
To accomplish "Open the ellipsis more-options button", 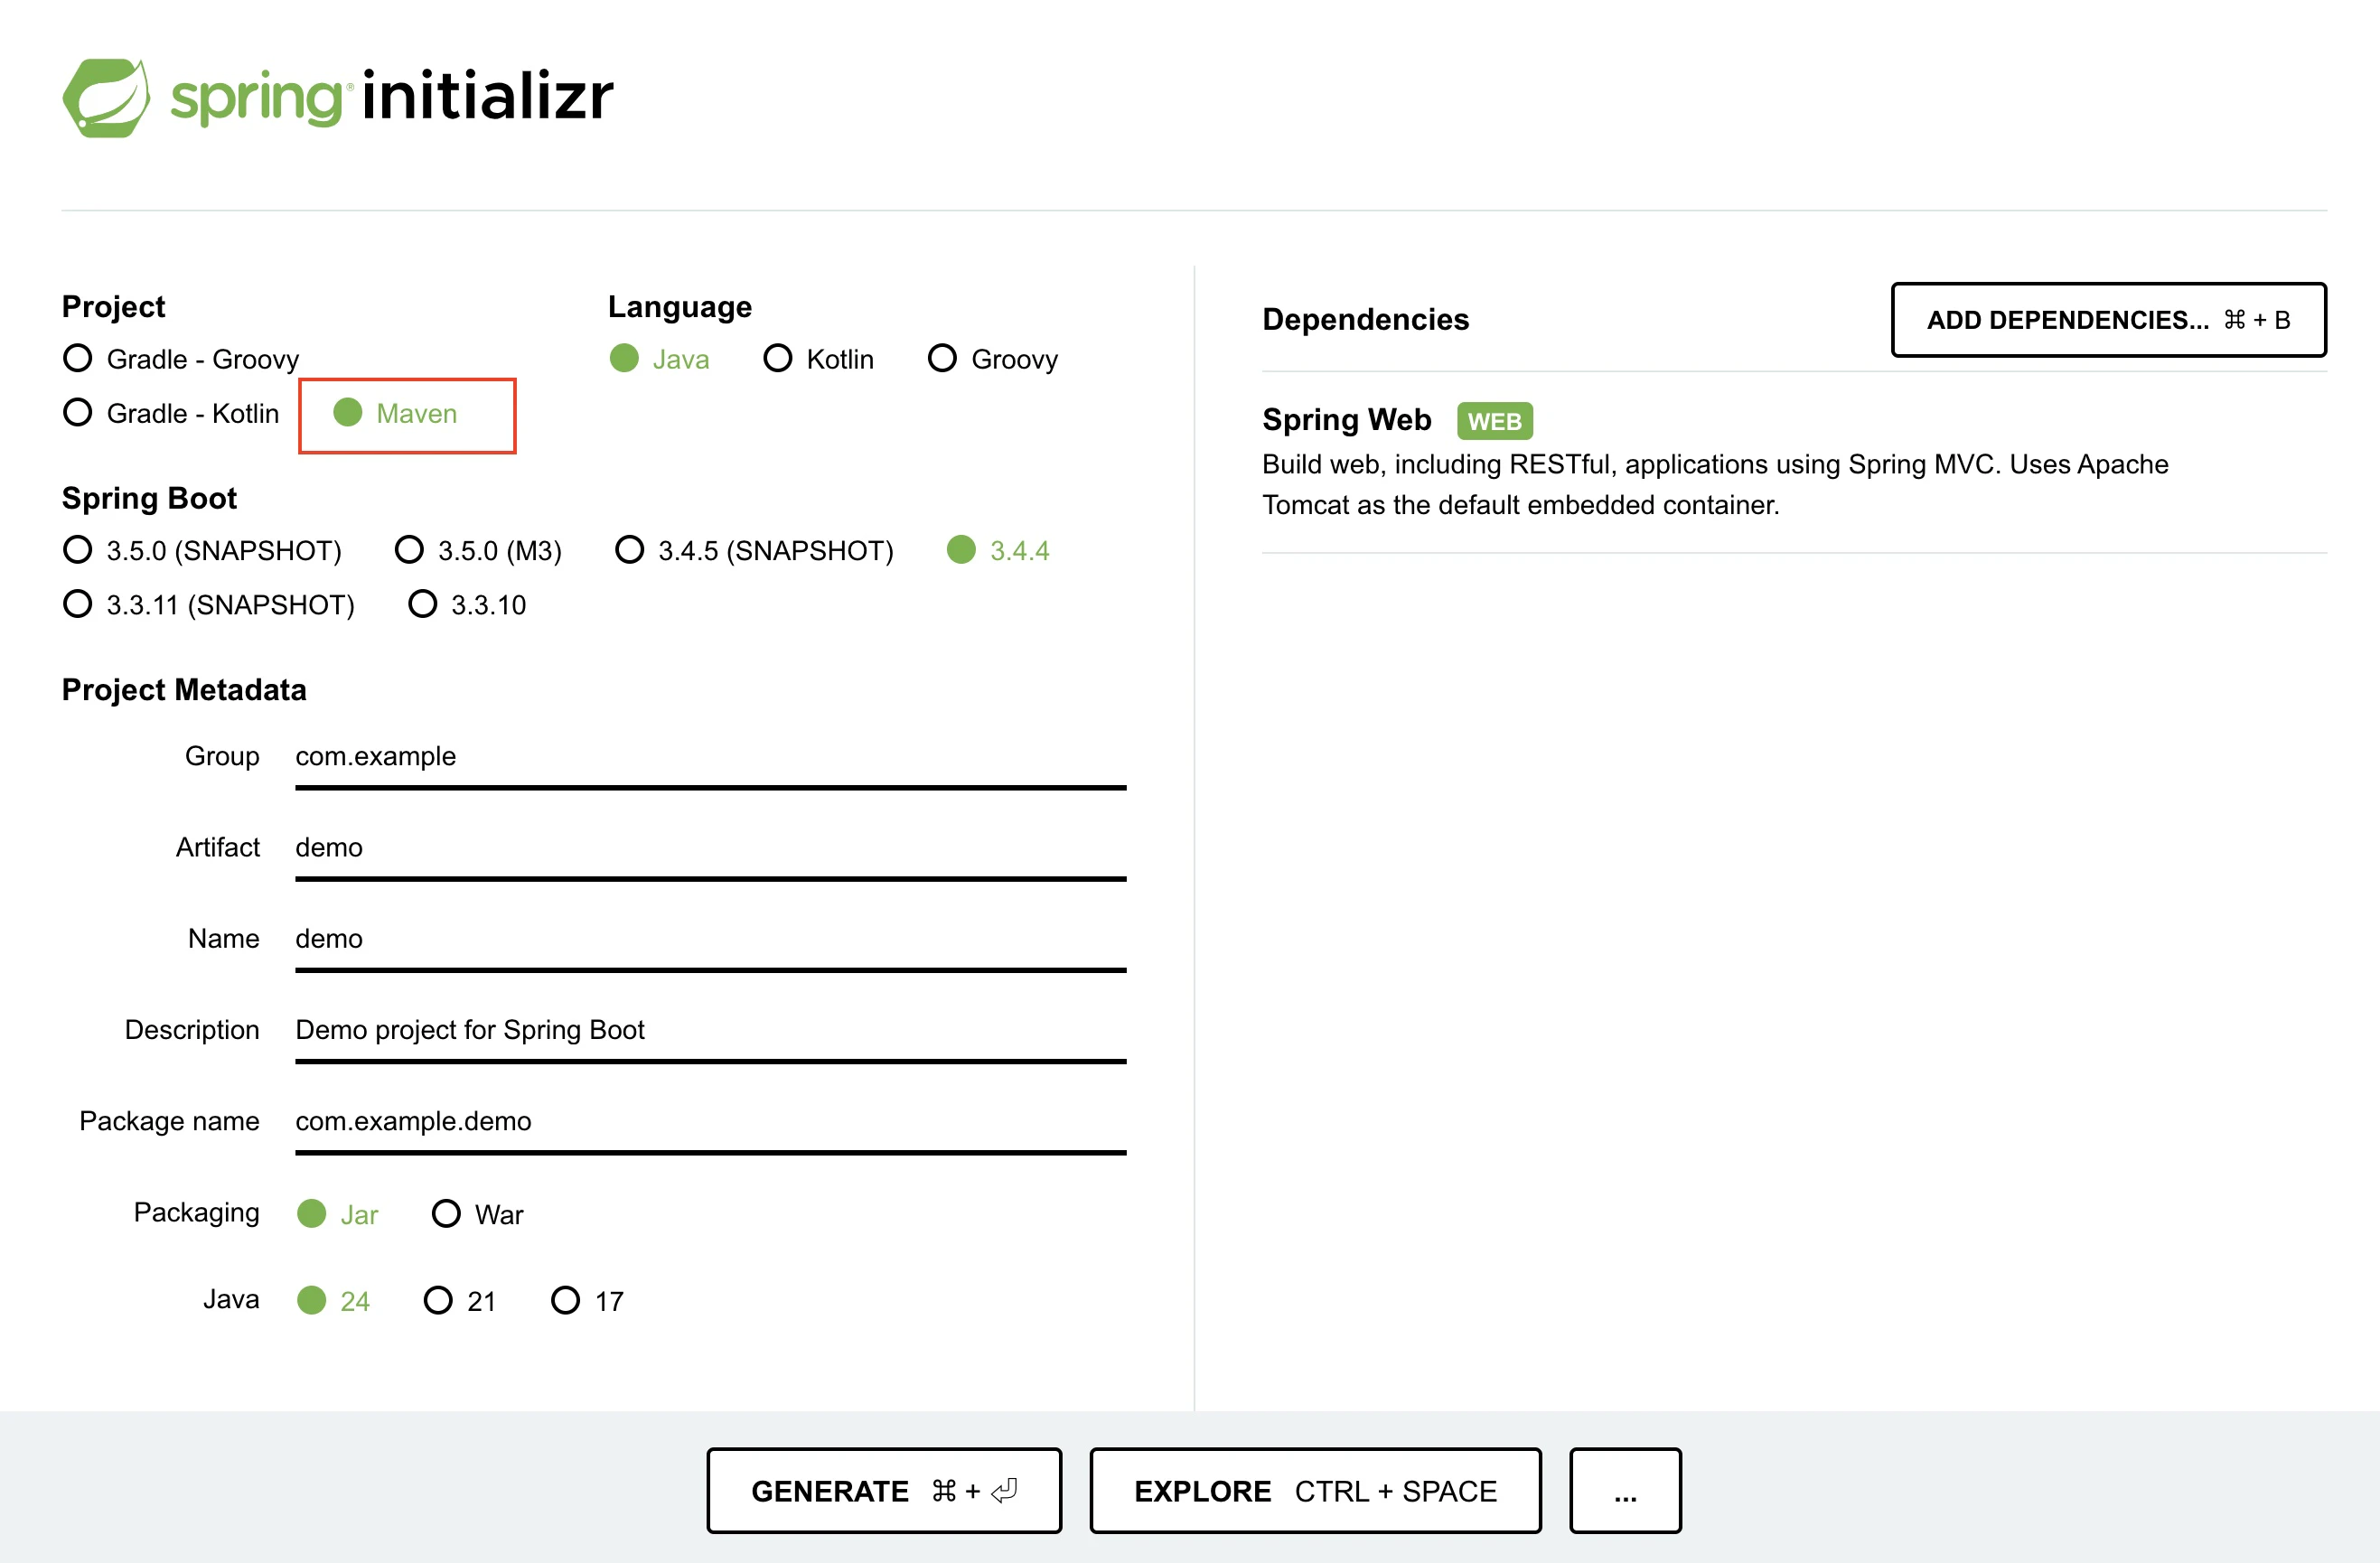I will [x=1624, y=1490].
